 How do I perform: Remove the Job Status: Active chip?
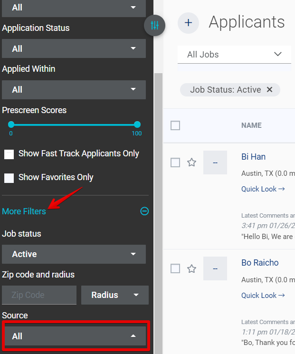click(x=269, y=90)
